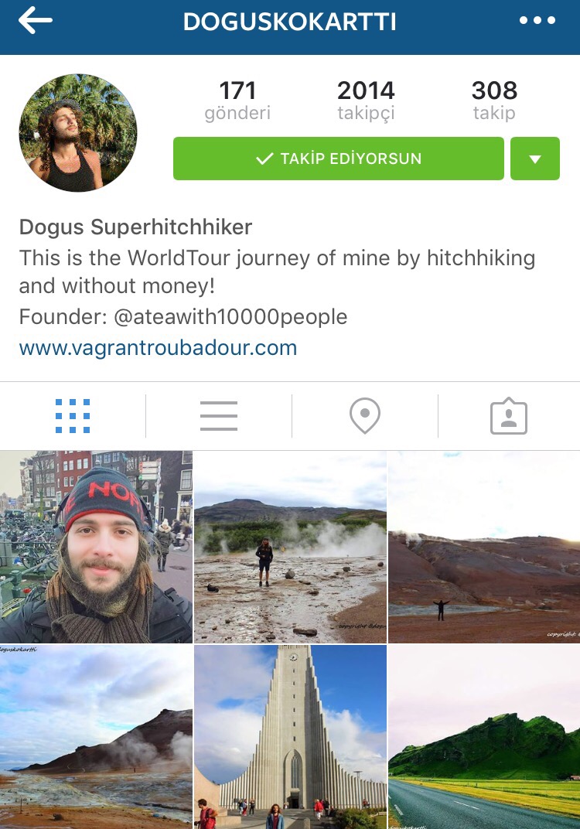The image size is (580, 829).
Task: Open the 2014 takipçi followers list
Action: [x=366, y=101]
